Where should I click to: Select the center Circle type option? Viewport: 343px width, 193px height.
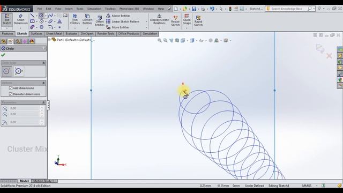click(x=7, y=71)
